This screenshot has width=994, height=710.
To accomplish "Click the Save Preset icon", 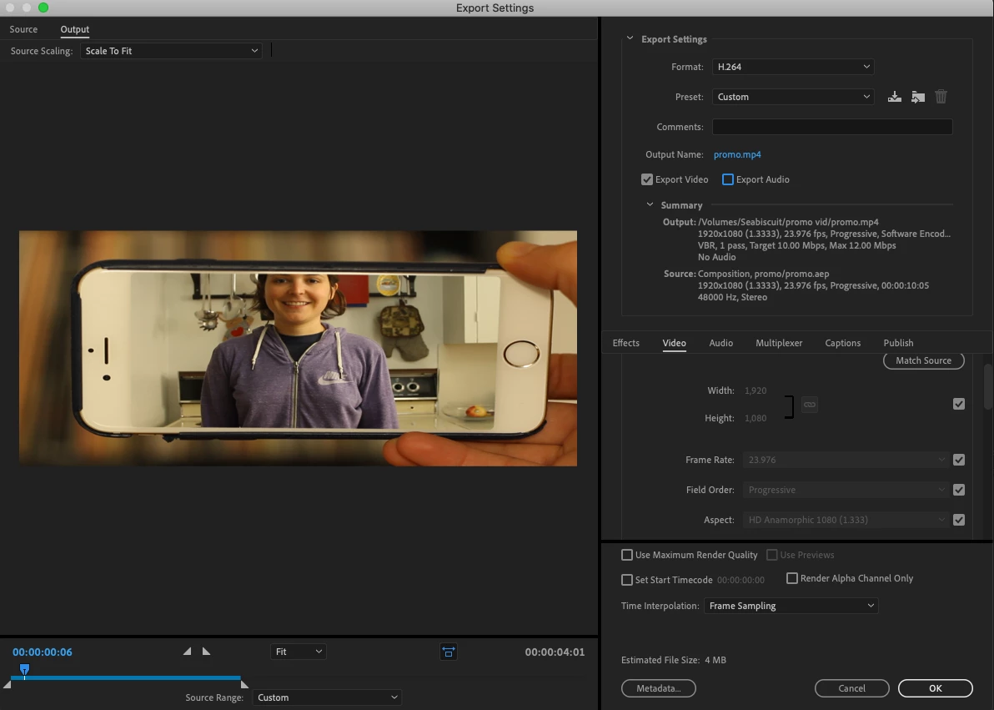I will [894, 97].
